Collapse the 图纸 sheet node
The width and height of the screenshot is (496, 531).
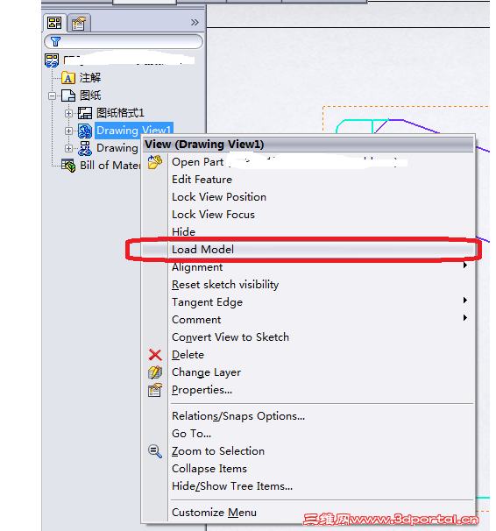pyautogui.click(x=52, y=96)
